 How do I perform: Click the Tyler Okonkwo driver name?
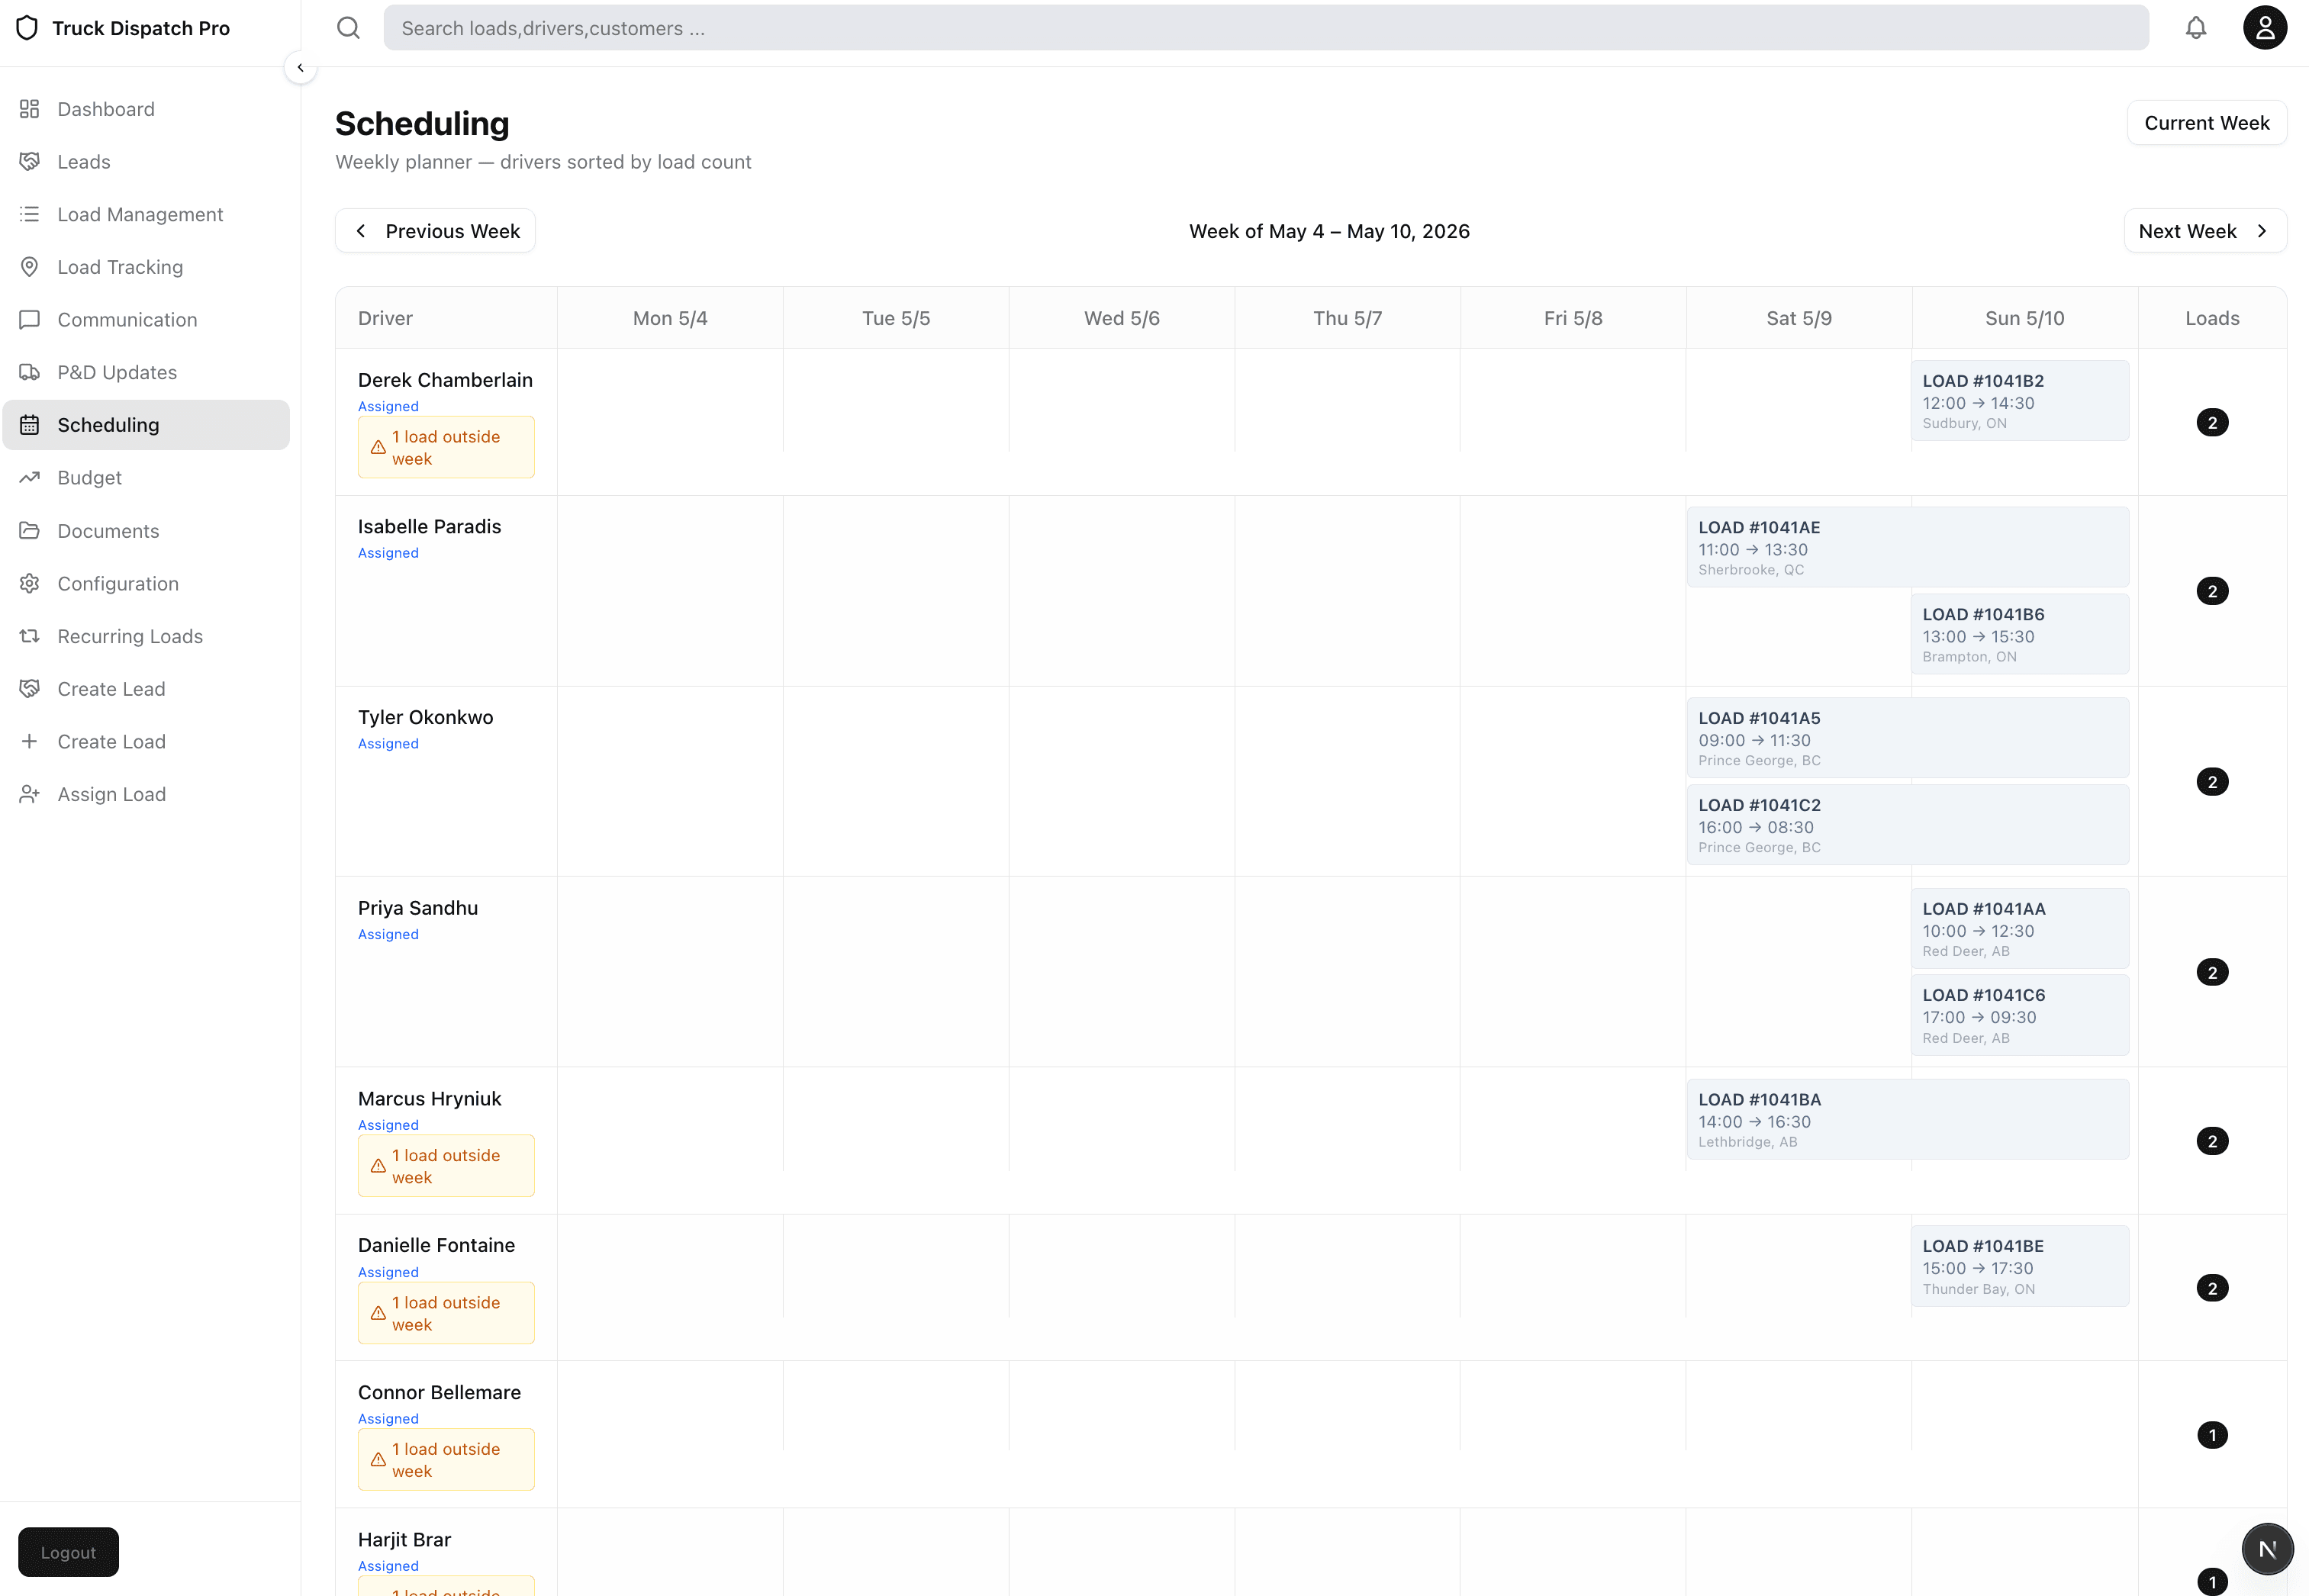pyautogui.click(x=425, y=717)
